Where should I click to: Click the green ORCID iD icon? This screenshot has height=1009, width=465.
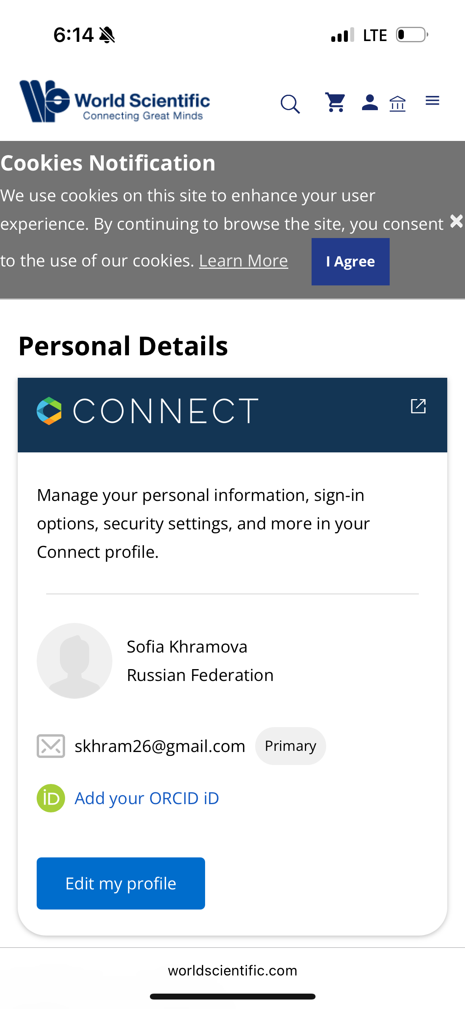[51, 798]
